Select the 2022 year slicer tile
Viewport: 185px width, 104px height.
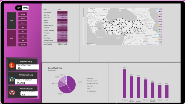(x=11, y=21)
